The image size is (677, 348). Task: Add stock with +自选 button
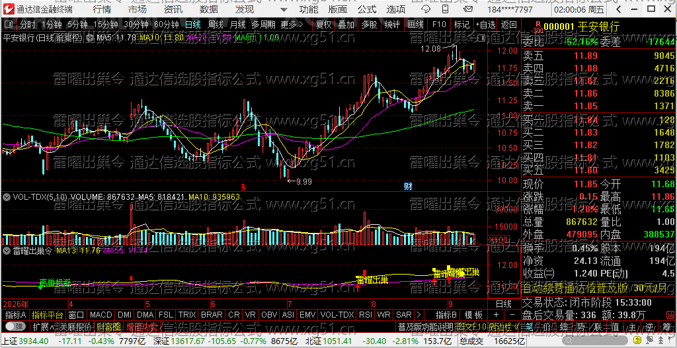(x=486, y=24)
